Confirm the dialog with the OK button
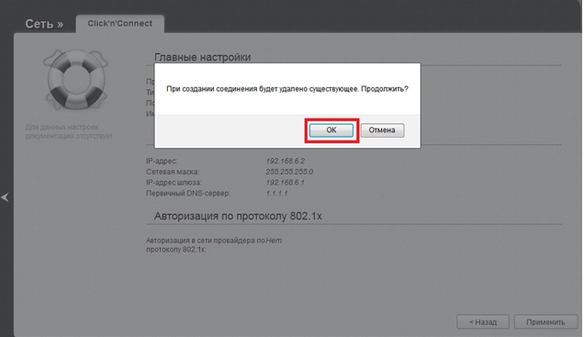This screenshot has height=337, width=584. [331, 130]
